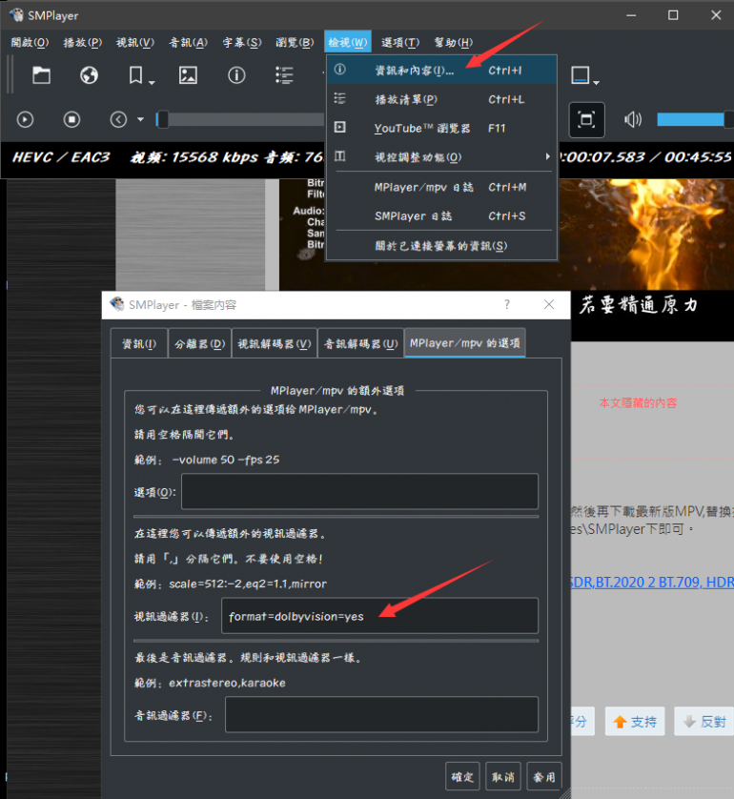Open the 音訊(A) menu
The width and height of the screenshot is (734, 799).
[188, 42]
